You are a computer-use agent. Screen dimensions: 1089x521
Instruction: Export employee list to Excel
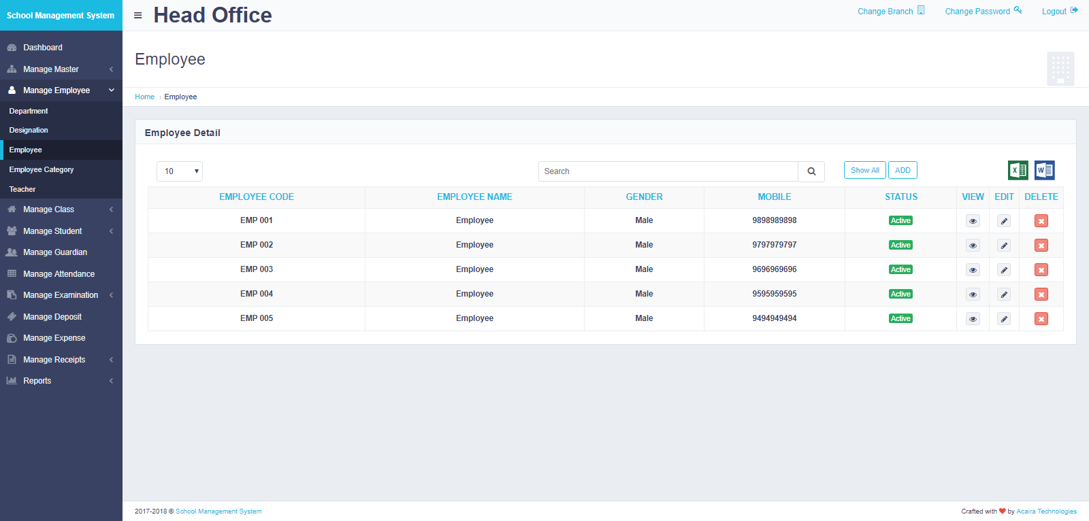[1018, 170]
